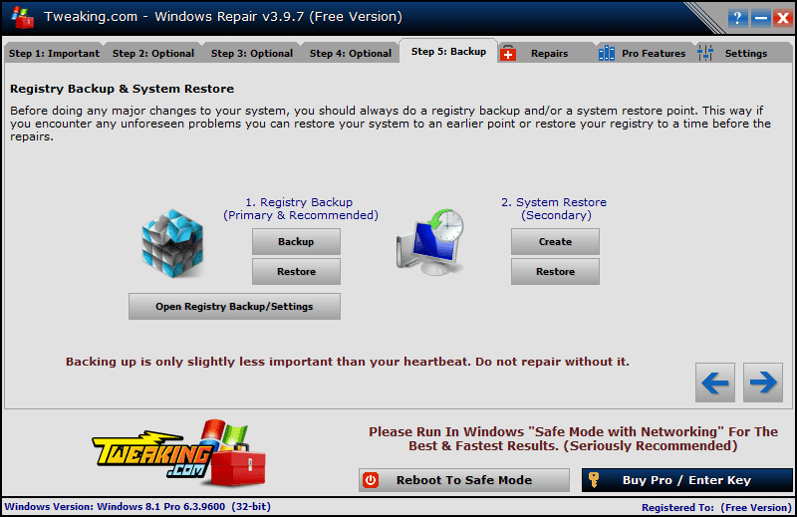Click the red power icon on Reboot button
Image resolution: width=797 pixels, height=517 pixels.
371,480
